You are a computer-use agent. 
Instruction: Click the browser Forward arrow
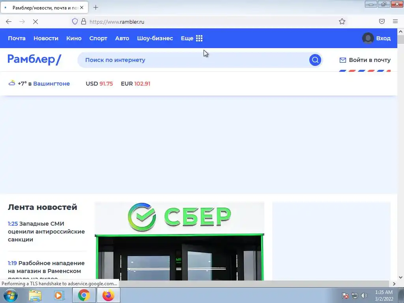pos(22,22)
